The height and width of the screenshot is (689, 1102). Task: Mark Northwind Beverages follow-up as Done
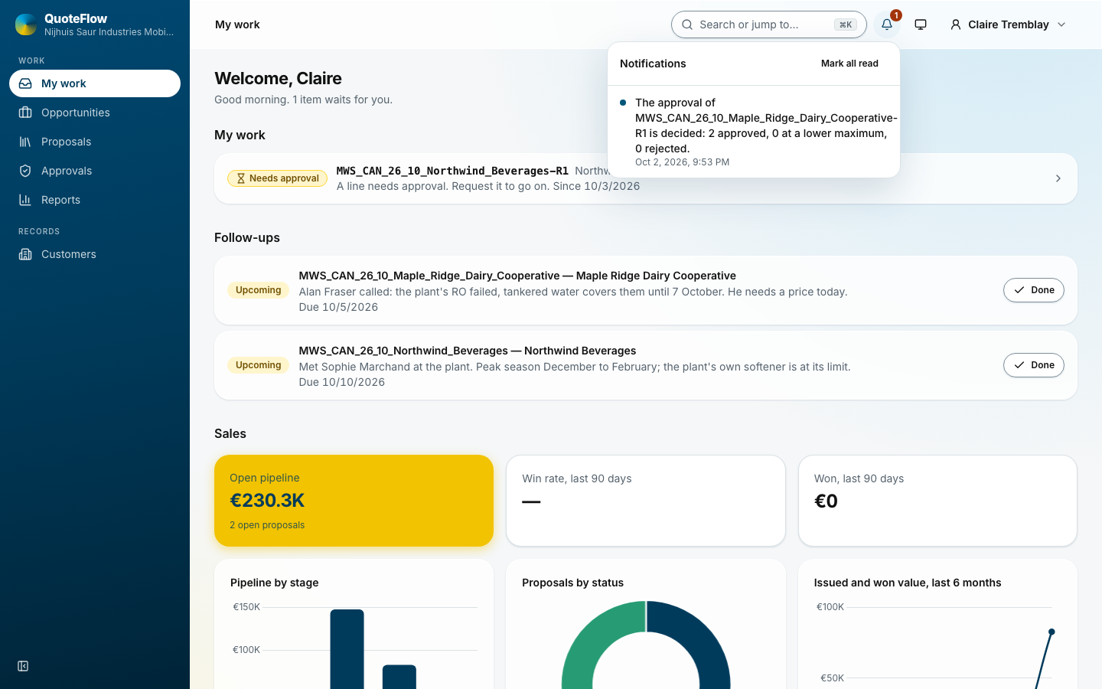1034,365
